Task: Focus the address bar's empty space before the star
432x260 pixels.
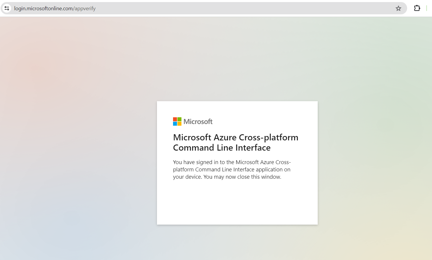Action: click(246, 8)
